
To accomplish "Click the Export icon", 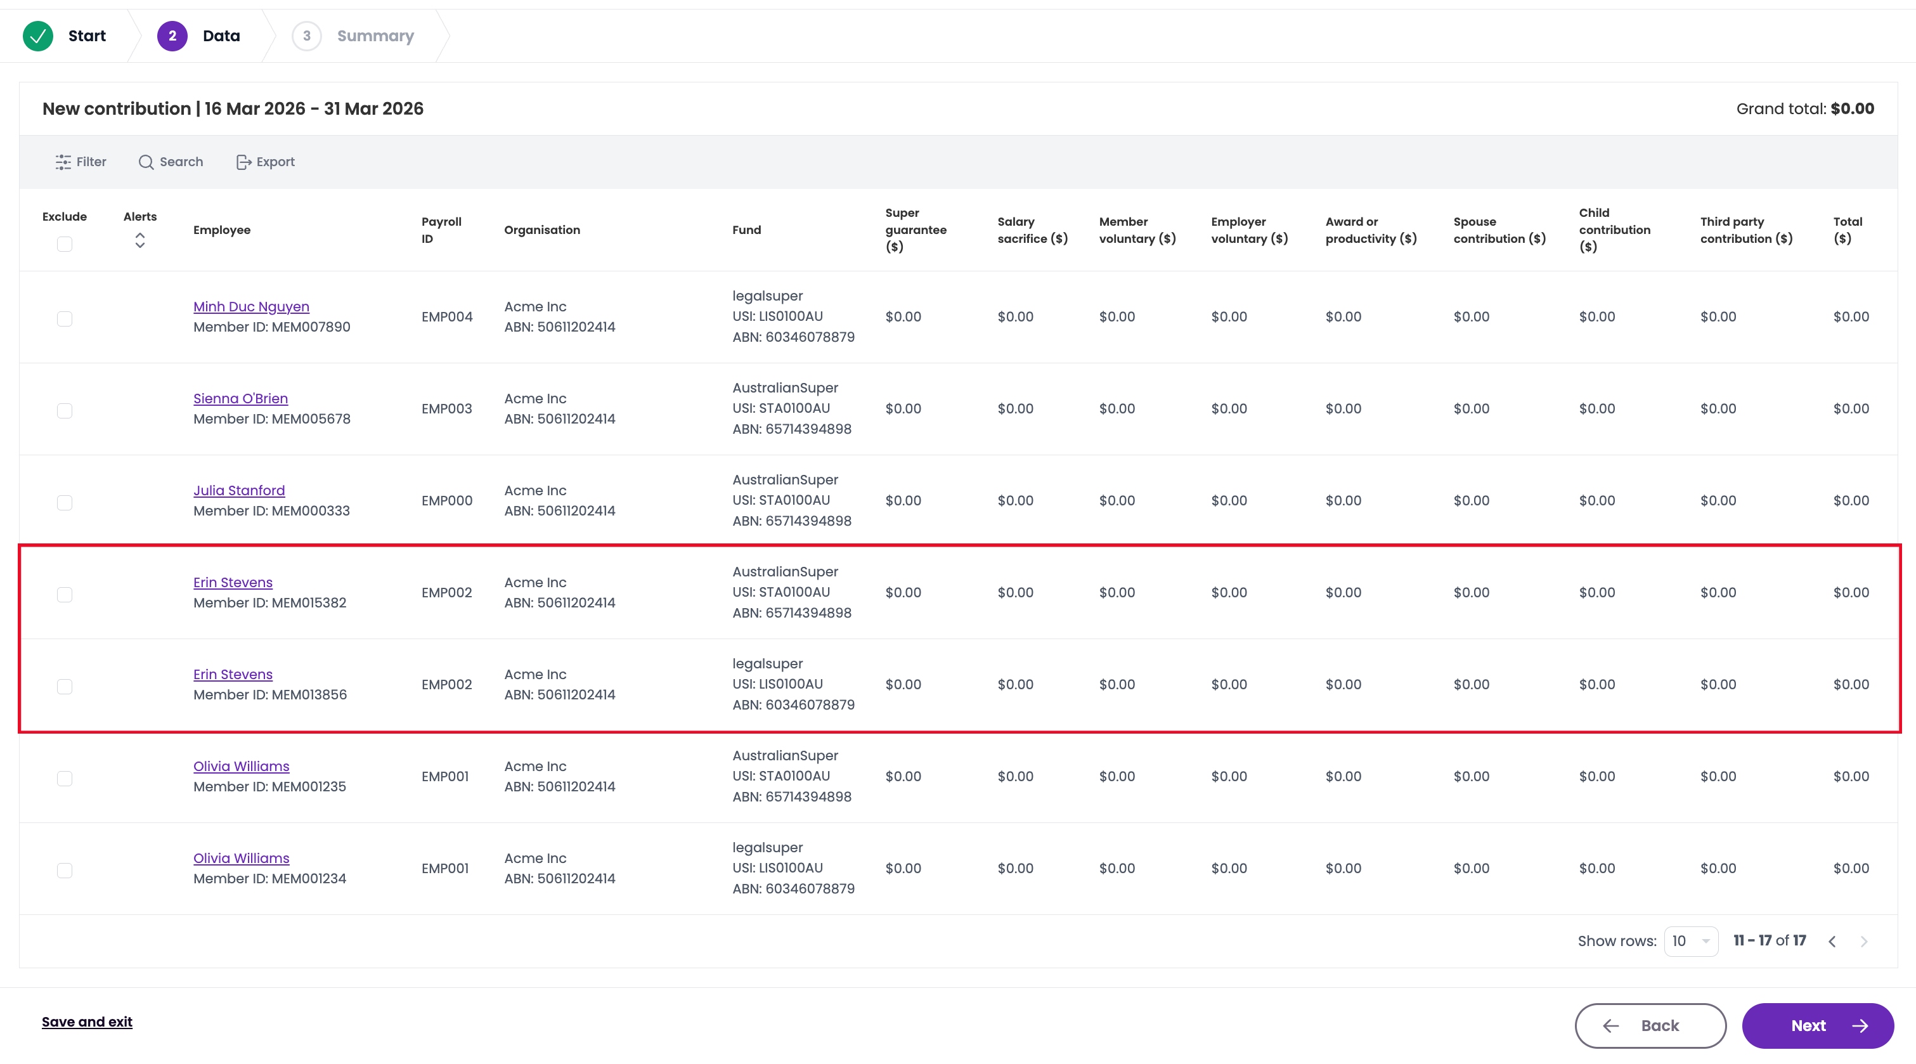I will [243, 162].
